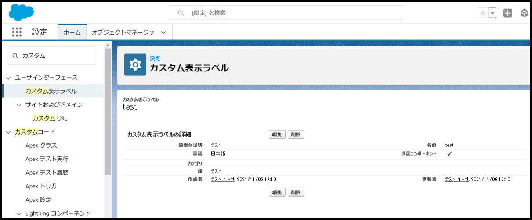532x220 pixels.
Task: Expand the Lightning コンポーネント node
Action: tap(18, 213)
